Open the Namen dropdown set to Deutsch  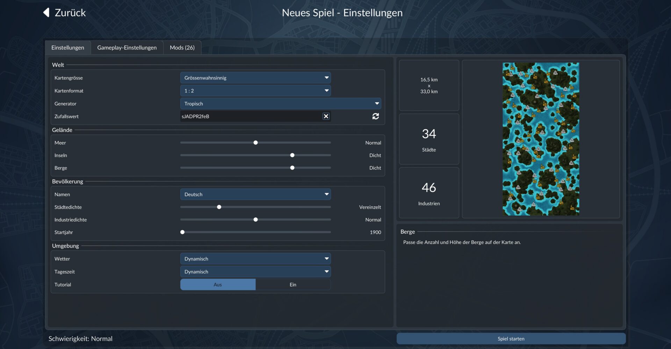point(255,194)
